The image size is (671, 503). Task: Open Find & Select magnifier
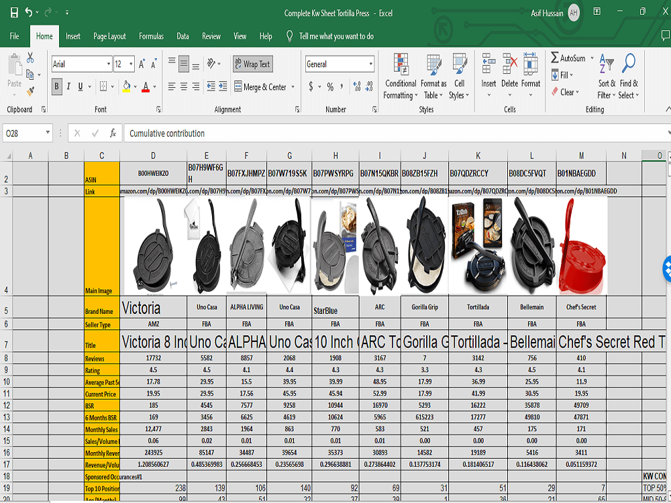pyautogui.click(x=629, y=76)
